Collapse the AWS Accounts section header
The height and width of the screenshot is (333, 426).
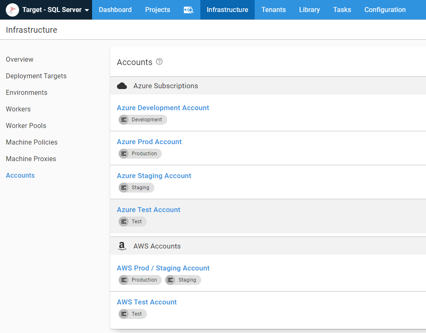(157, 246)
